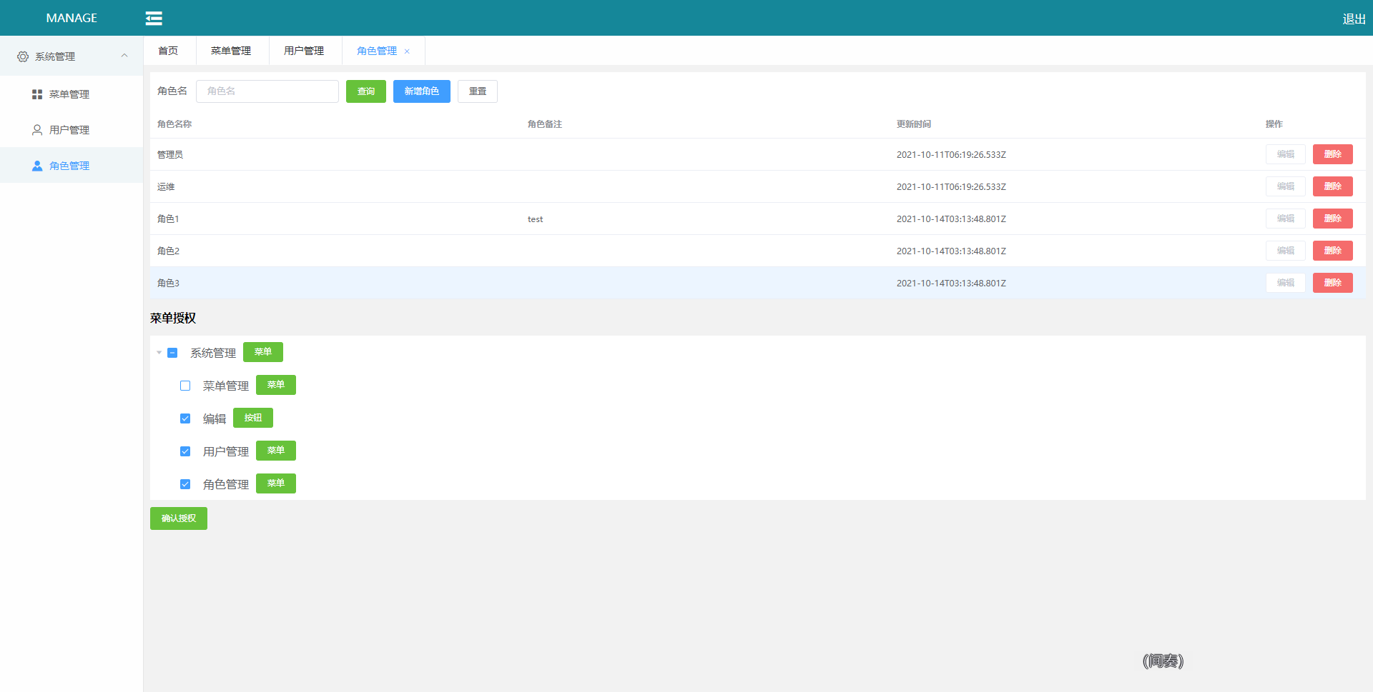Click the 用户管理 tree label
Image resolution: width=1373 pixels, height=692 pixels.
tap(226, 451)
